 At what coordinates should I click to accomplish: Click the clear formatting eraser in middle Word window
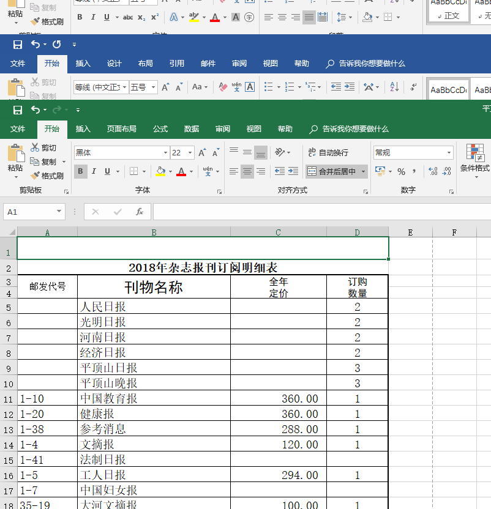223,87
